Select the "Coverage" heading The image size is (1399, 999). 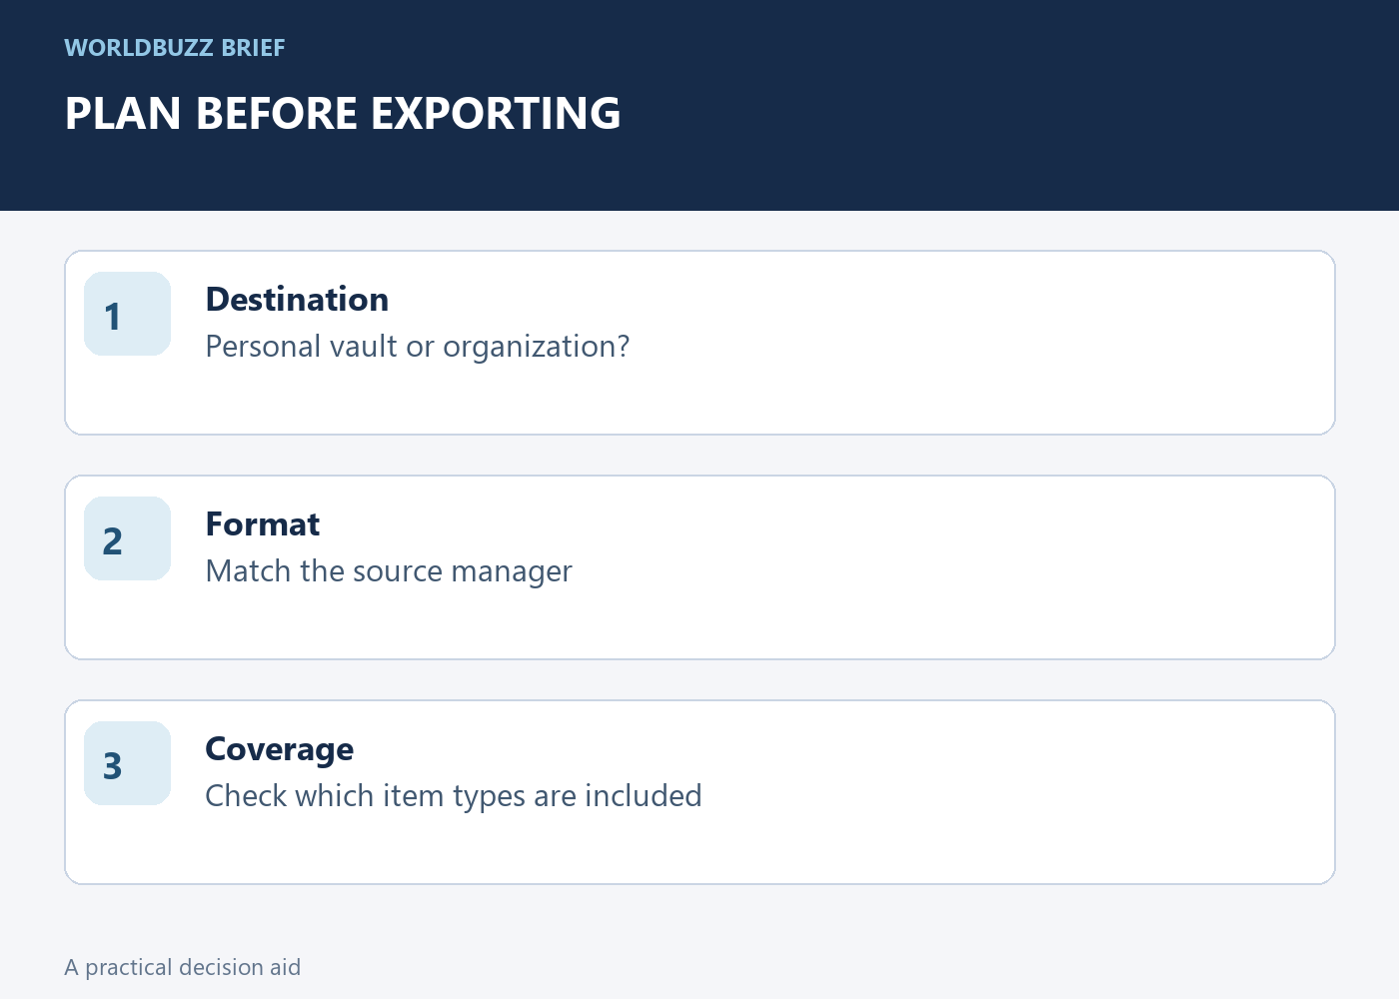pyautogui.click(x=280, y=749)
